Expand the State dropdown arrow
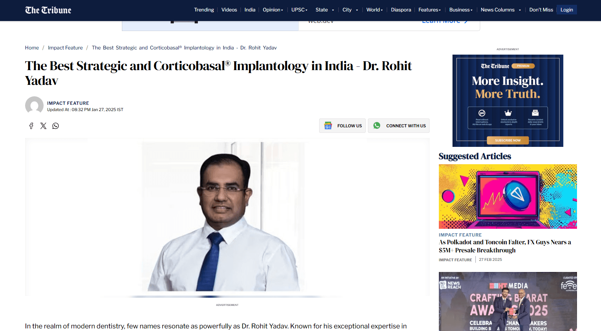The image size is (601, 331). [x=333, y=10]
